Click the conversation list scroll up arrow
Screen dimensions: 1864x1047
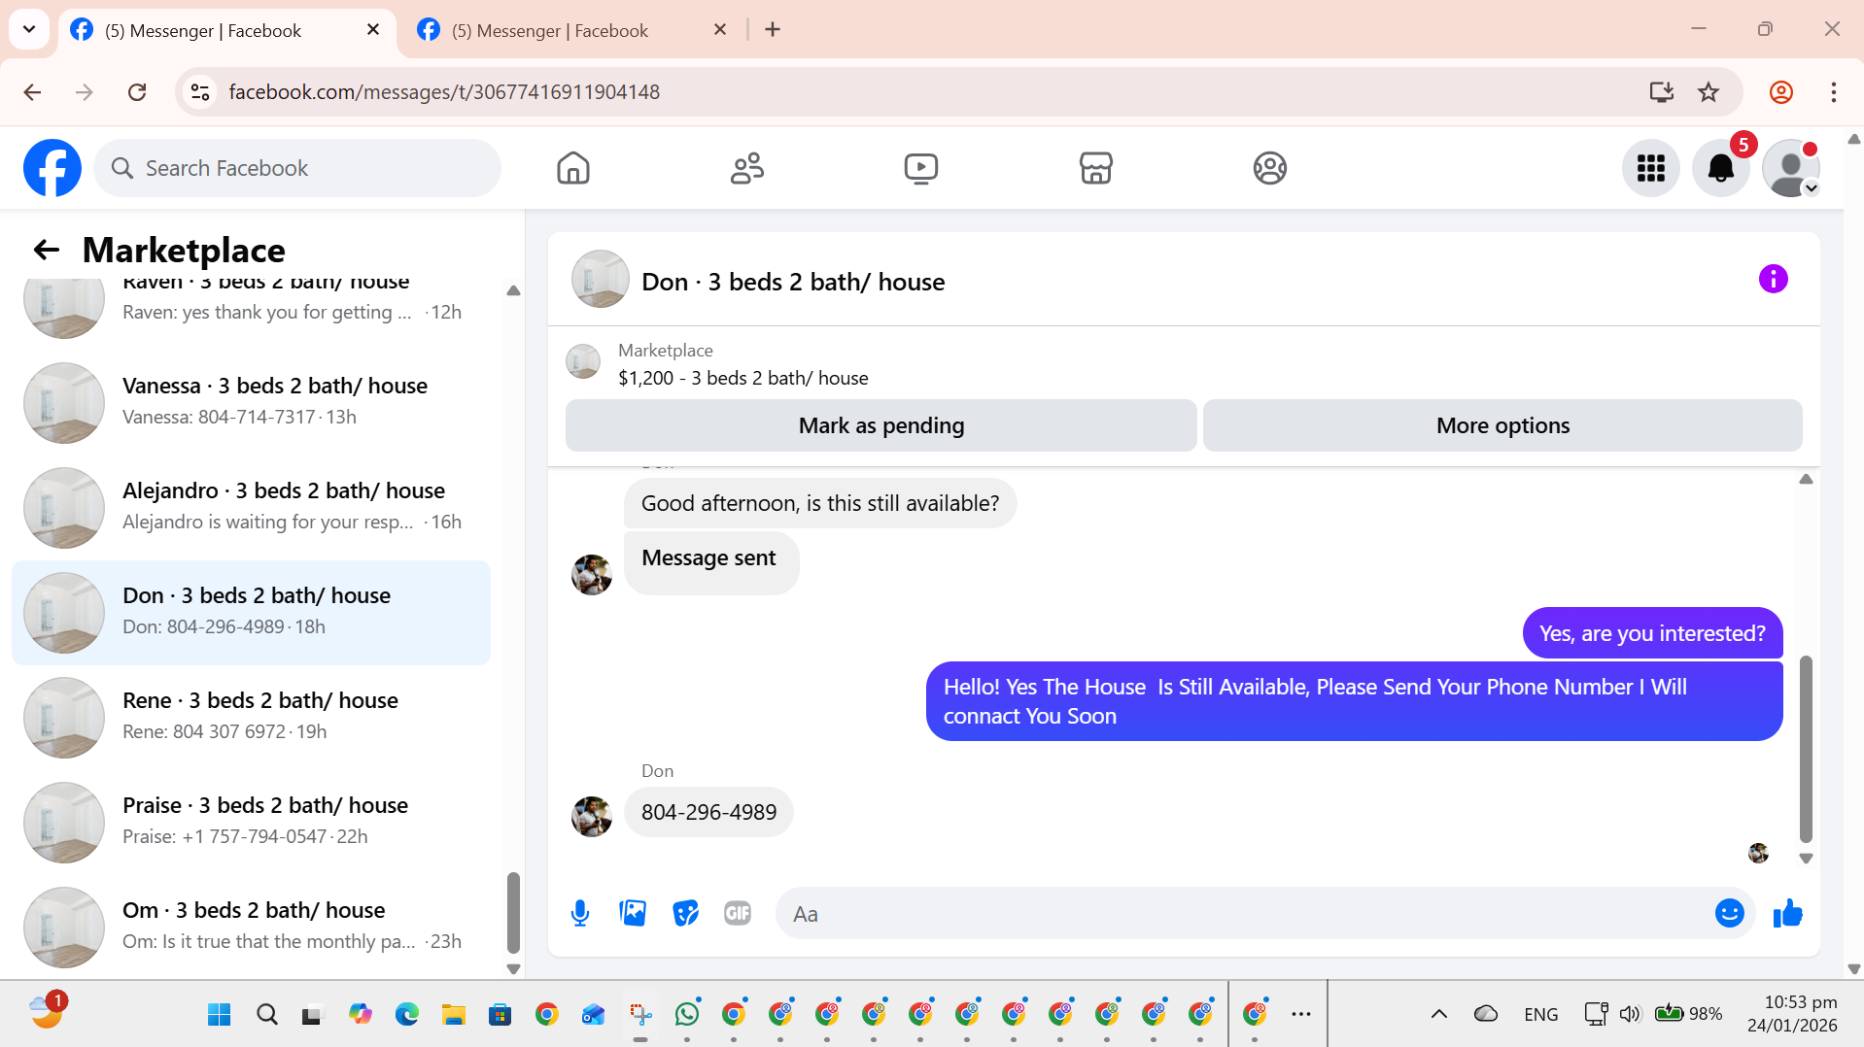click(x=514, y=290)
